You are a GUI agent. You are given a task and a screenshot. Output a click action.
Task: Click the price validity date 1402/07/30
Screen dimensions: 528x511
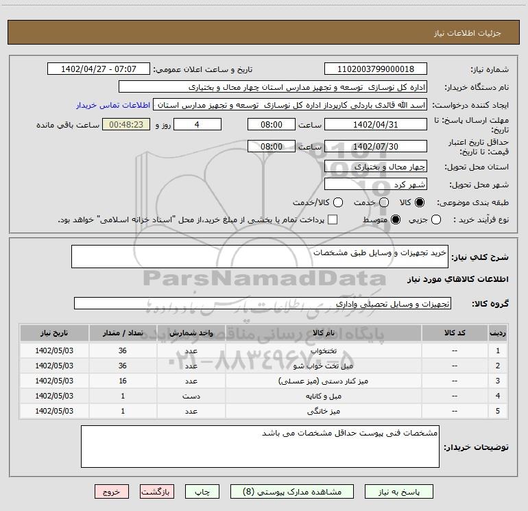pyautogui.click(x=376, y=147)
